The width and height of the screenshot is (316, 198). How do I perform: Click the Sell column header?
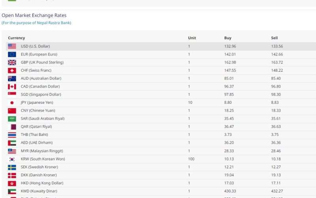click(x=274, y=38)
